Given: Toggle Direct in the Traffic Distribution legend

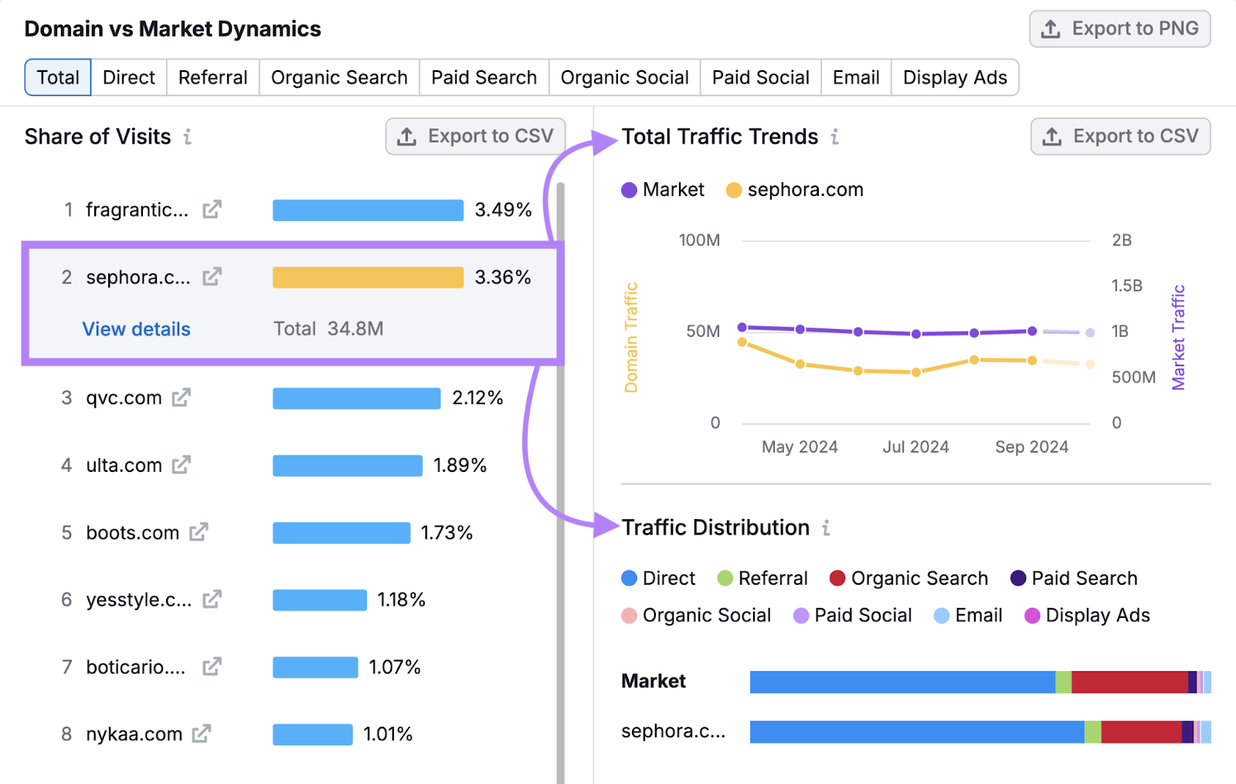Looking at the screenshot, I should [x=657, y=578].
